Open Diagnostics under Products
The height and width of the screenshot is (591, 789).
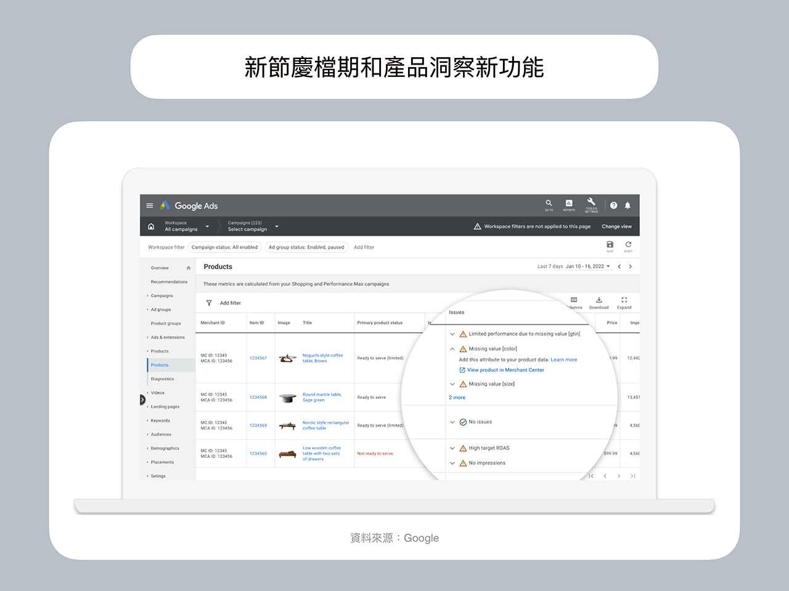pos(162,379)
